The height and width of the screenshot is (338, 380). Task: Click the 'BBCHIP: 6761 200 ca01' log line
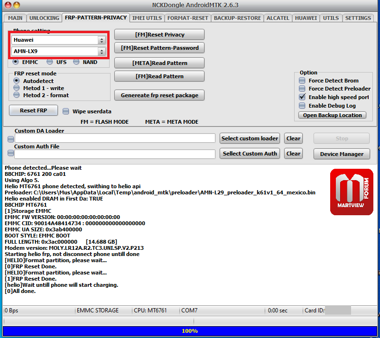tap(35, 174)
